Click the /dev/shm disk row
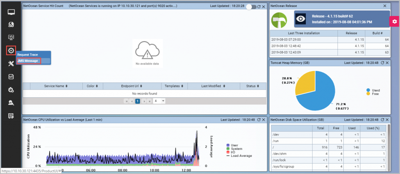This screenshot has width=400, height=174. 329,154
